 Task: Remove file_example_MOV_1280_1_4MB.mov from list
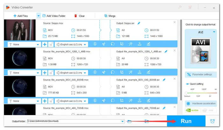(175, 50)
